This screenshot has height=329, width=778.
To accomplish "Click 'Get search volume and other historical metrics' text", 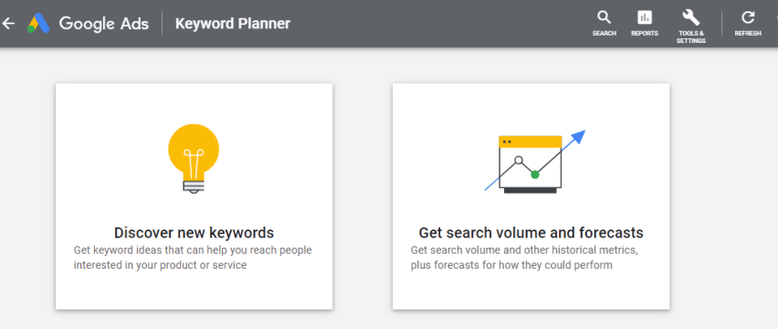I will click(x=524, y=250).
